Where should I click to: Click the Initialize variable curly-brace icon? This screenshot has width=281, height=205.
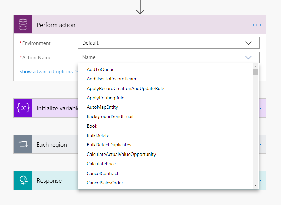[x=23, y=108]
